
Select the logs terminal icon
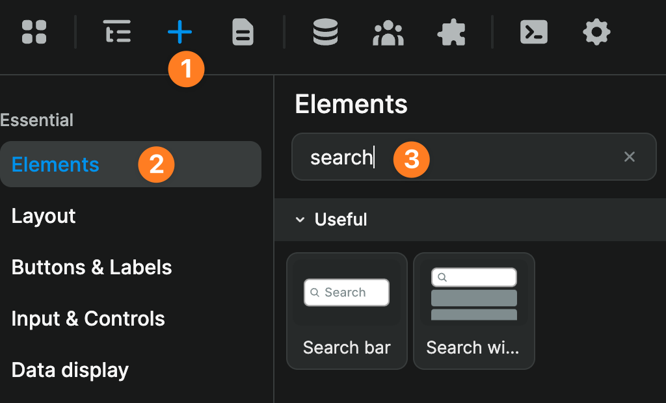click(533, 32)
